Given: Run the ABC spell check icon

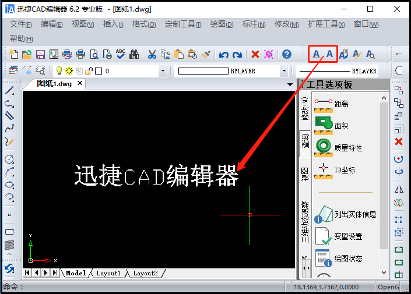Looking at the screenshot, I should pyautogui.click(x=121, y=54).
